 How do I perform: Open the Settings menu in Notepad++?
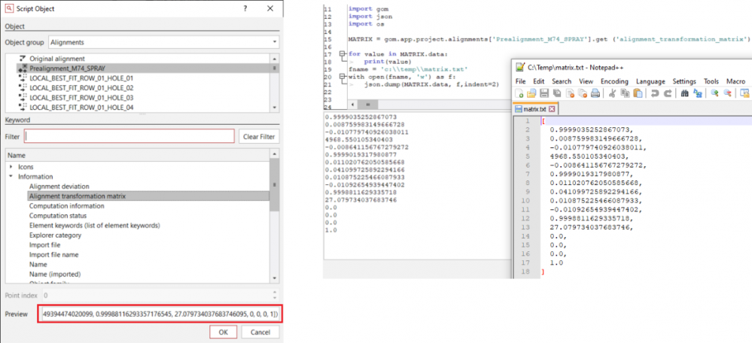tap(684, 81)
